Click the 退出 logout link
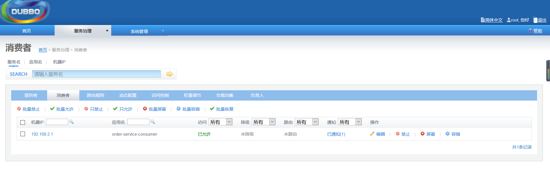Viewport: 550px width, 194px height. tap(542, 20)
